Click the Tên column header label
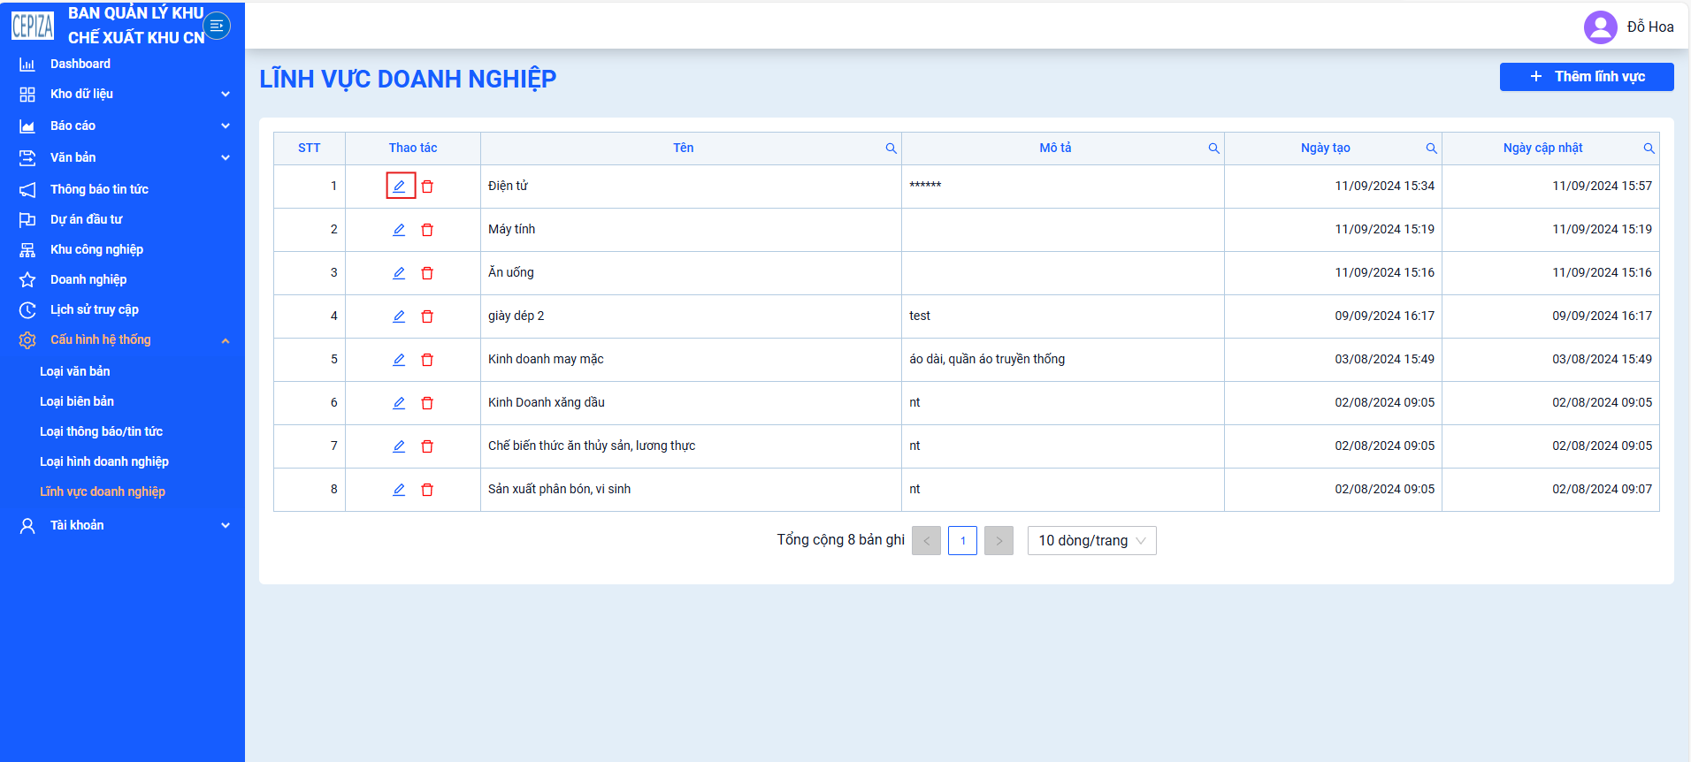The height and width of the screenshot is (762, 1691). pos(683,148)
